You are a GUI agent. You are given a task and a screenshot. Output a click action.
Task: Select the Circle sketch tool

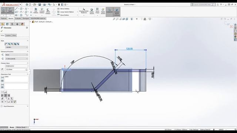(21, 9)
